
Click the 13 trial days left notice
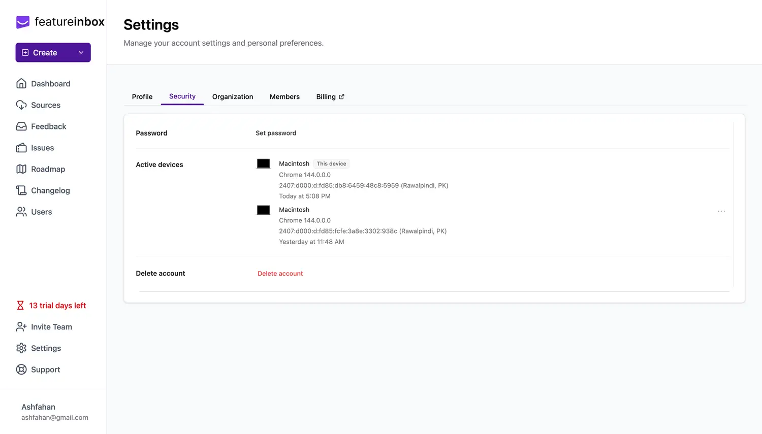(x=57, y=306)
